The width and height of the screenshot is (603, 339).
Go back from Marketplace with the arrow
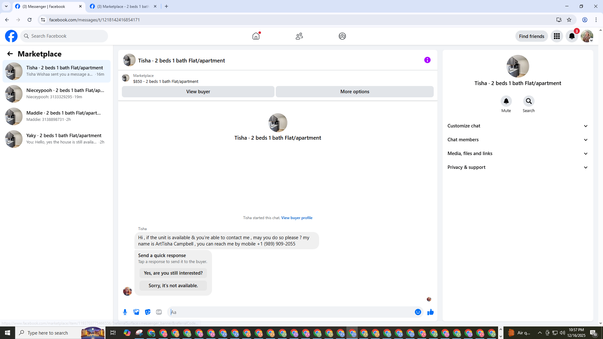coord(10,54)
